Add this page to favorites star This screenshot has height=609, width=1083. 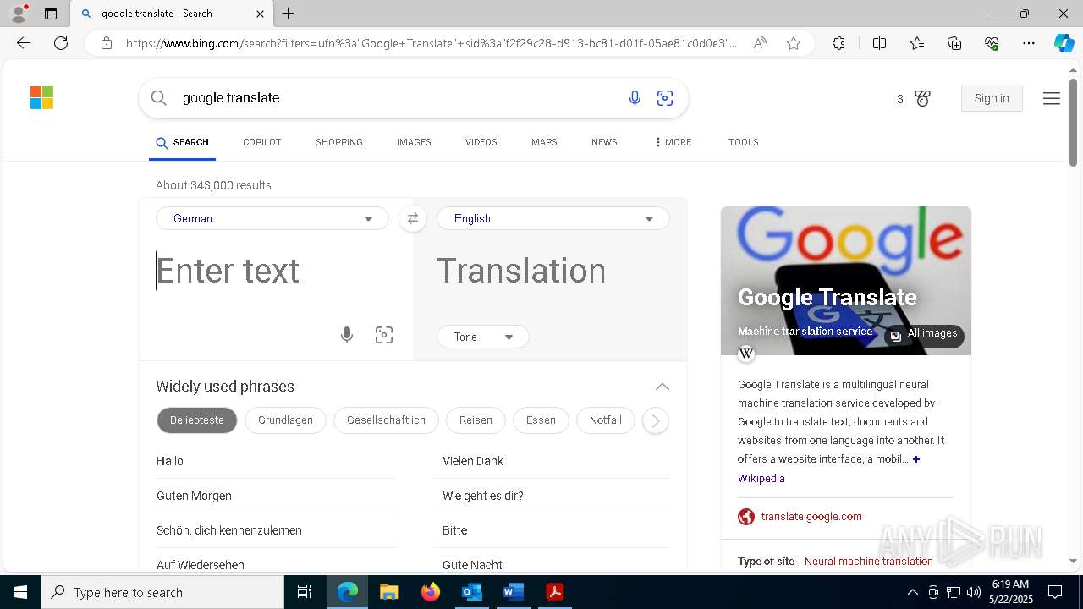point(794,43)
